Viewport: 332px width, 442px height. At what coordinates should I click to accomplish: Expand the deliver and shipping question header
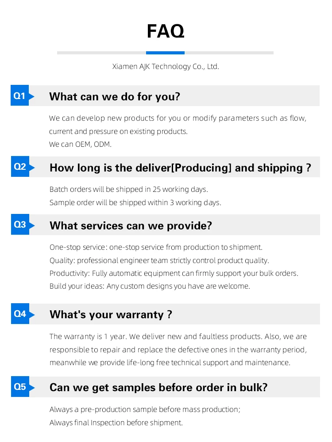[180, 168]
